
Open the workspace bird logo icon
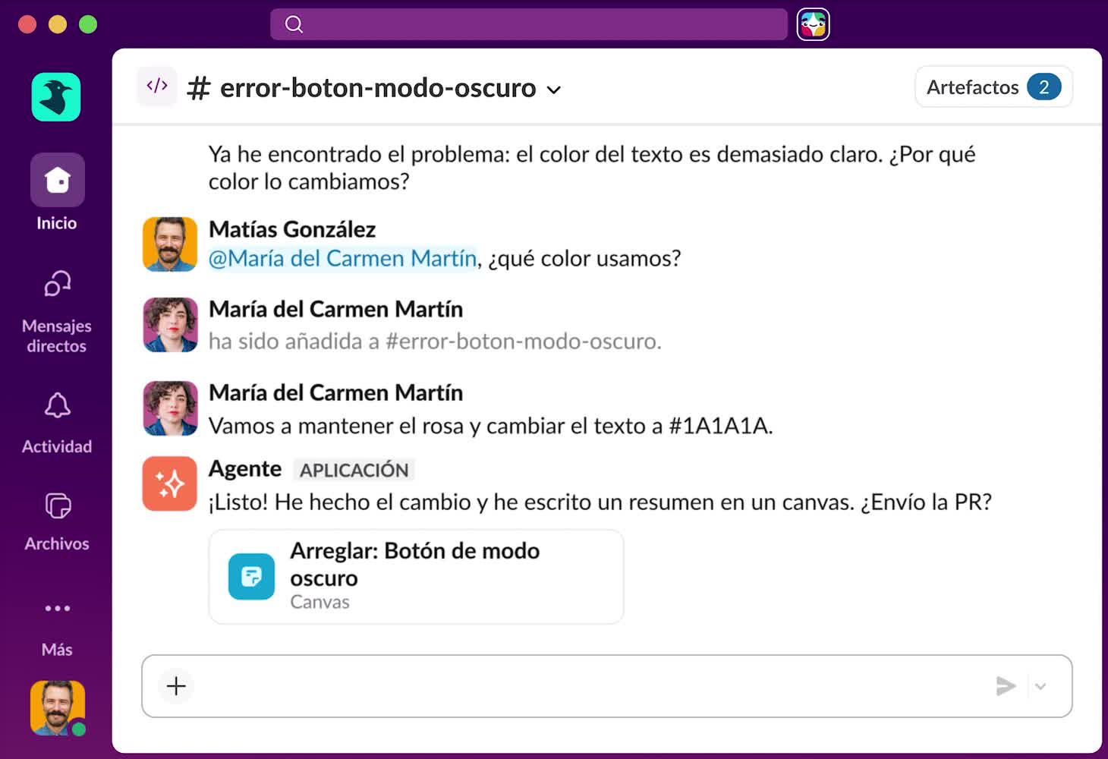(x=56, y=97)
